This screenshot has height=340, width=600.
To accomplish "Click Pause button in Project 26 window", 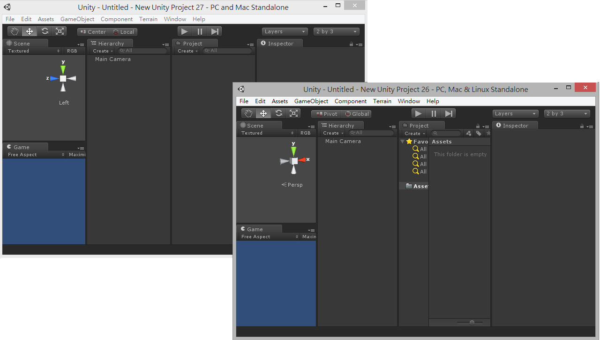I will (x=434, y=113).
